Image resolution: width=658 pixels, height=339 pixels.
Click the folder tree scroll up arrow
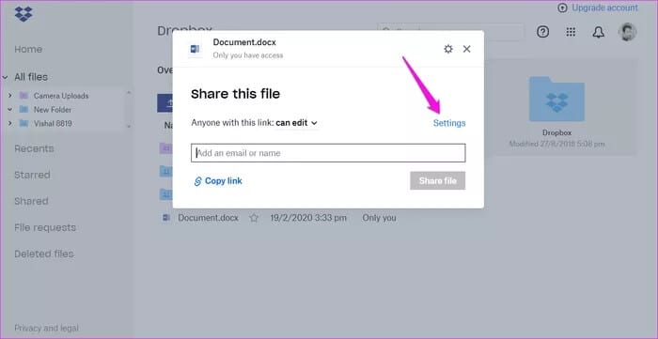(x=130, y=92)
